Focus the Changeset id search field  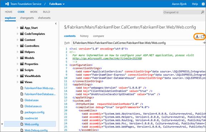tap(182, 12)
